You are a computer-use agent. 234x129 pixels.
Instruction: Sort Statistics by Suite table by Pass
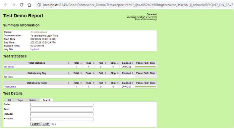(89, 83)
